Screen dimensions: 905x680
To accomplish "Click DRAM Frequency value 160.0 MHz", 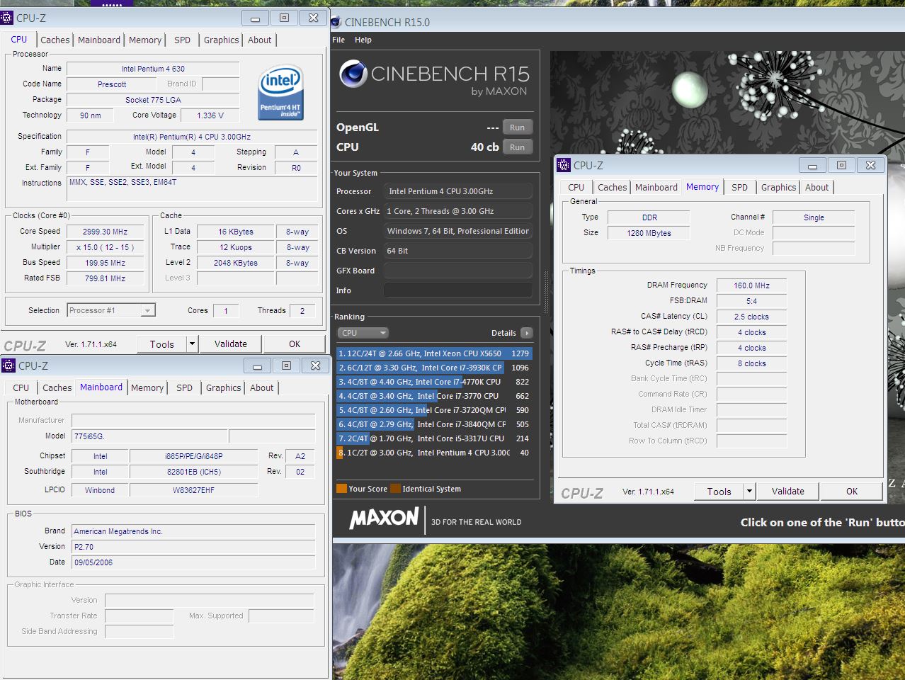I will point(751,285).
